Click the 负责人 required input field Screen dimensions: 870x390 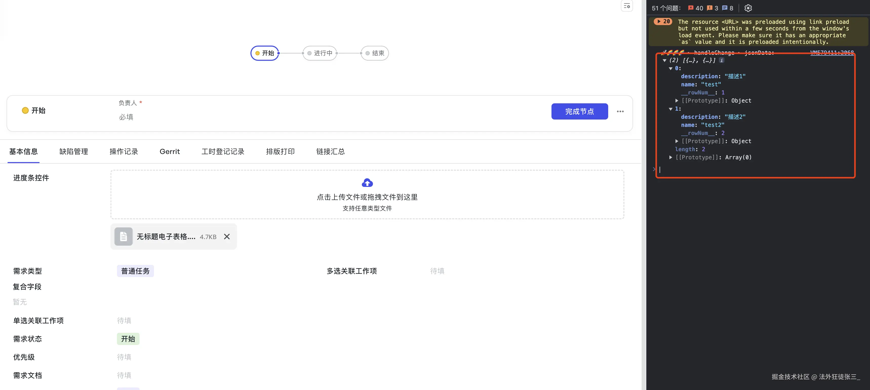coord(126,117)
